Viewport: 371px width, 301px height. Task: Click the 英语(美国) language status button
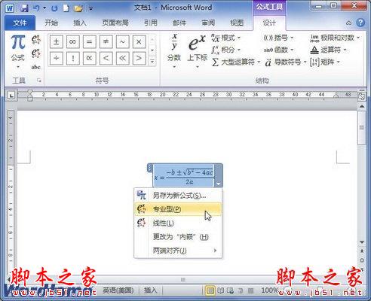point(118,290)
